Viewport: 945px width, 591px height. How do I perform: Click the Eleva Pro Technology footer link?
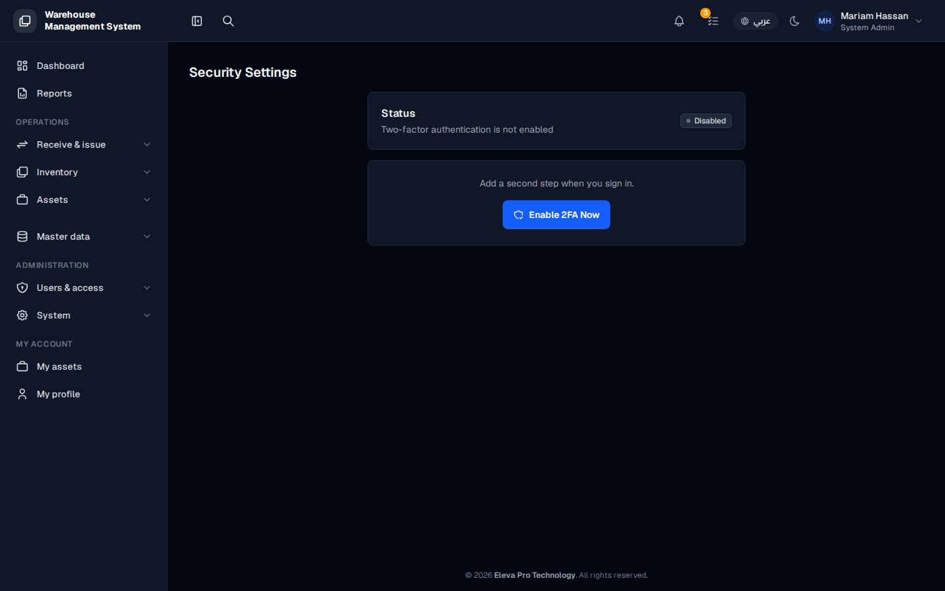coord(534,575)
